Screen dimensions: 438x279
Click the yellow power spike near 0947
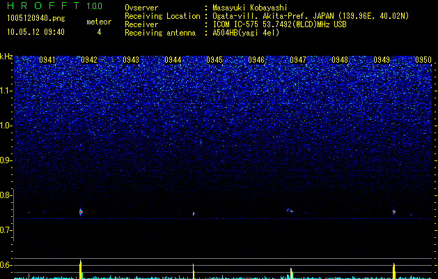coord(291,273)
